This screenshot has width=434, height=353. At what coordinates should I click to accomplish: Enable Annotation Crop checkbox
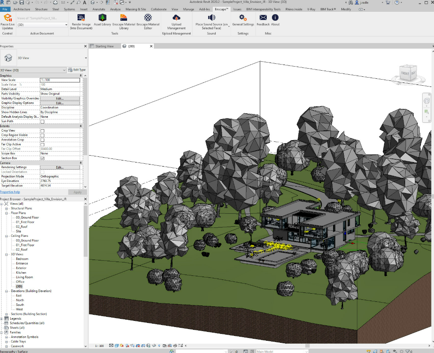[42, 140]
